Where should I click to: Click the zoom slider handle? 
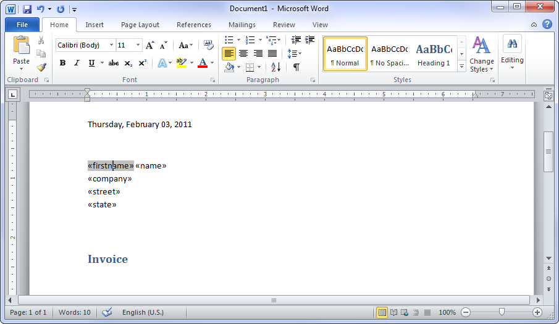pos(502,312)
